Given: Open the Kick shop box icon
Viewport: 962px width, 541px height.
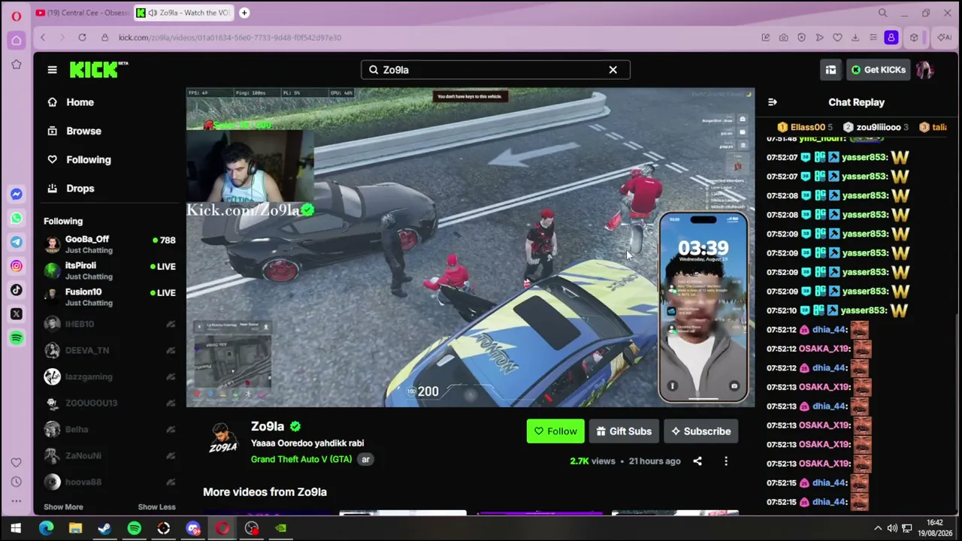Looking at the screenshot, I should click(x=830, y=70).
